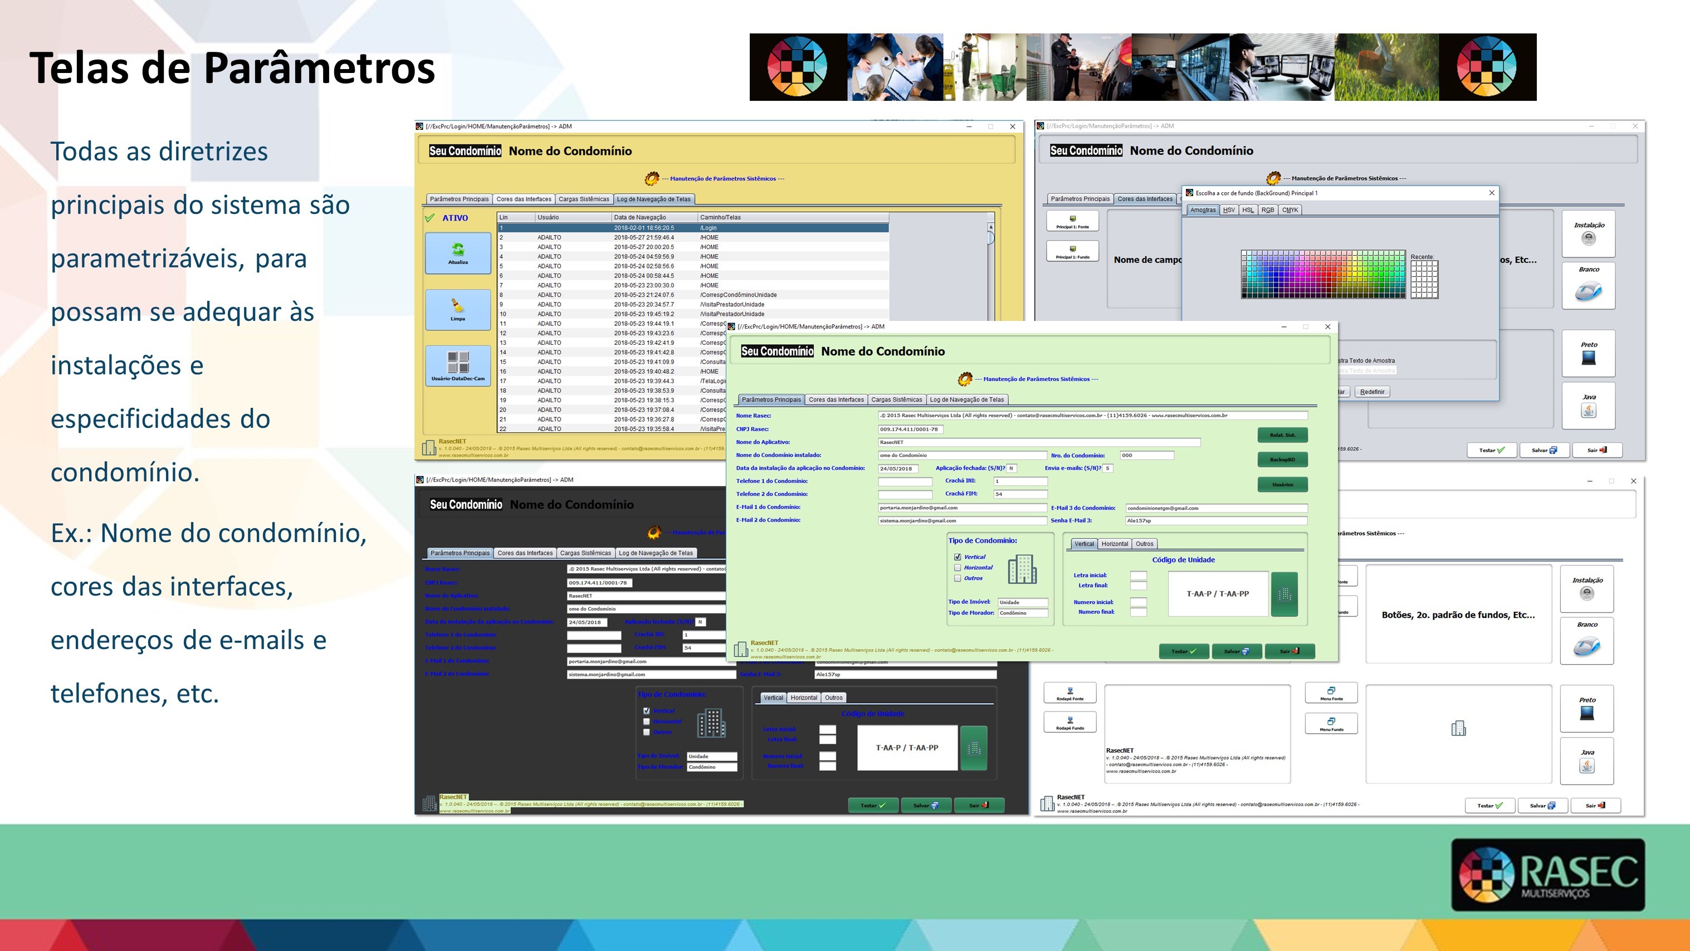Pick a color from the swatch palette grid
Image resolution: width=1690 pixels, height=951 pixels.
1322,274
